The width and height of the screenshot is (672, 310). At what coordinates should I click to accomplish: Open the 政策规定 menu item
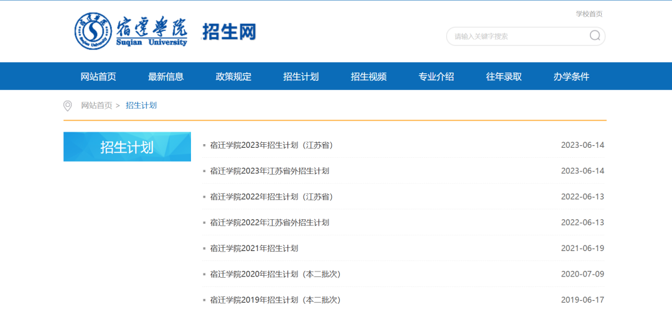[233, 76]
